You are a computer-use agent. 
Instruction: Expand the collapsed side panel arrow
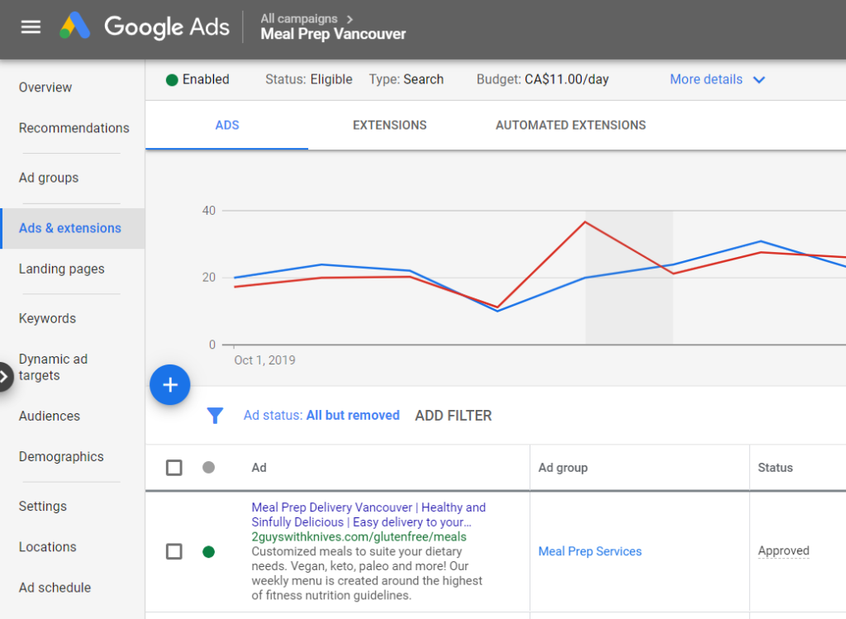6,376
